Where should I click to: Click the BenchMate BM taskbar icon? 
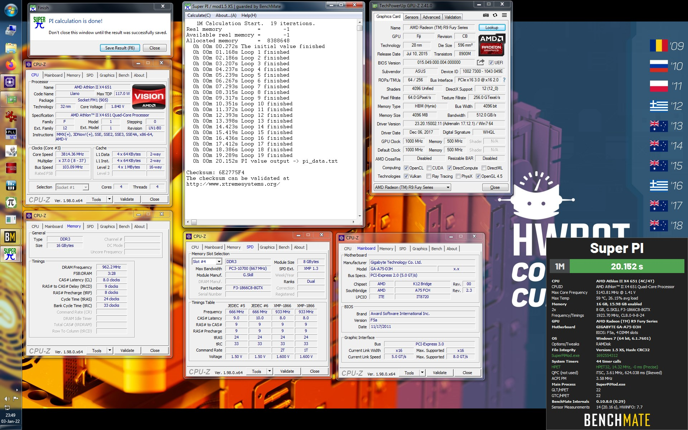point(11,237)
